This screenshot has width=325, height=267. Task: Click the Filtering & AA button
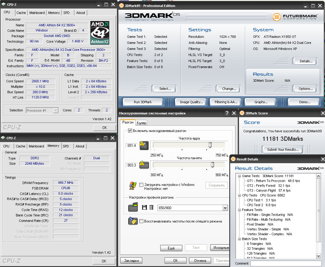226,102
